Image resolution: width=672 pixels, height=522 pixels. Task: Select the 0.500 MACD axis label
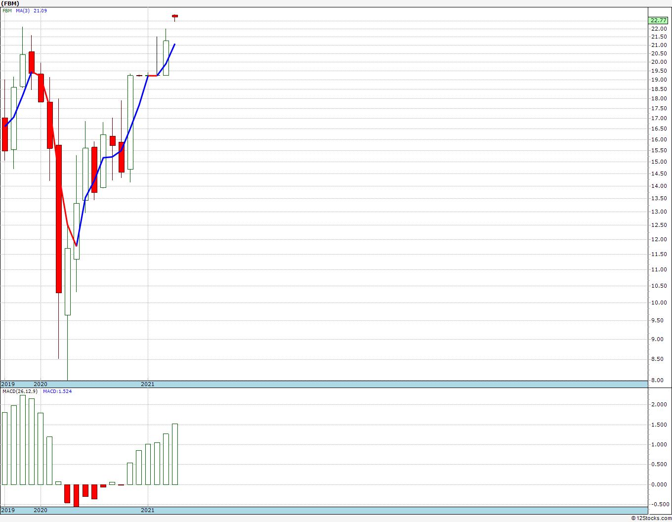658,464
